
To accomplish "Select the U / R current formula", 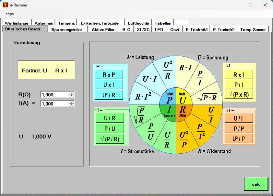I will click(x=110, y=118).
